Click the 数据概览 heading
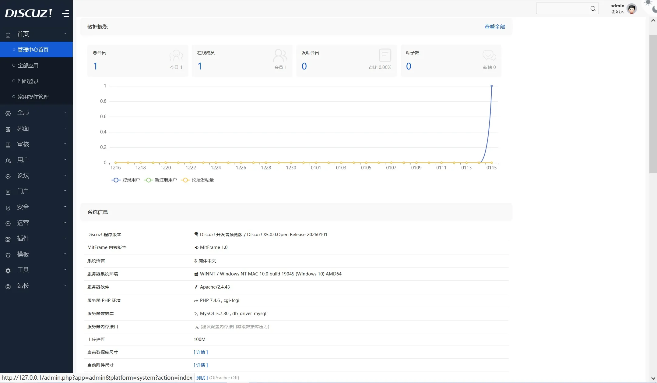 [x=97, y=27]
